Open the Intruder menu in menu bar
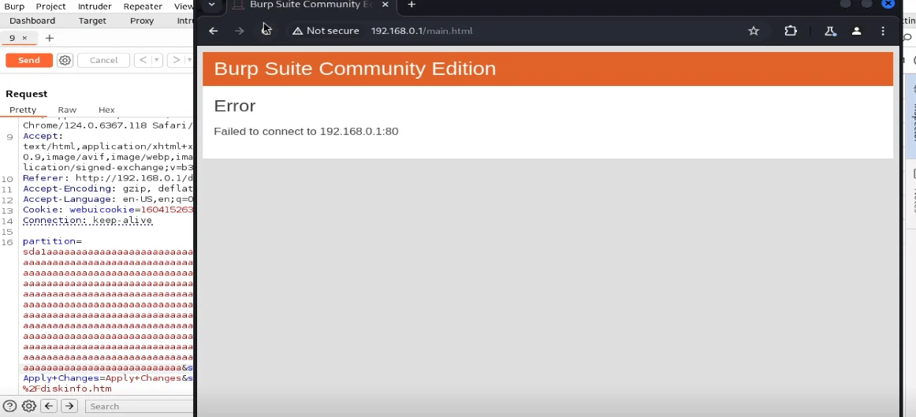The width and height of the screenshot is (916, 417). 94,6
